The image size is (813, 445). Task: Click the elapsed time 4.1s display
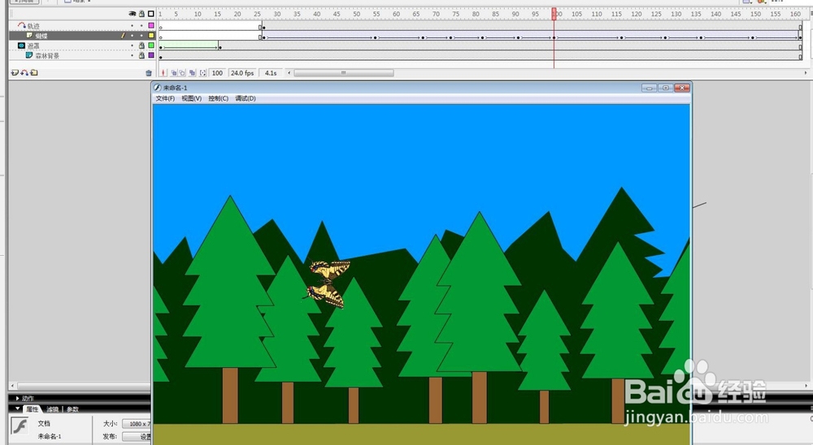tap(271, 73)
